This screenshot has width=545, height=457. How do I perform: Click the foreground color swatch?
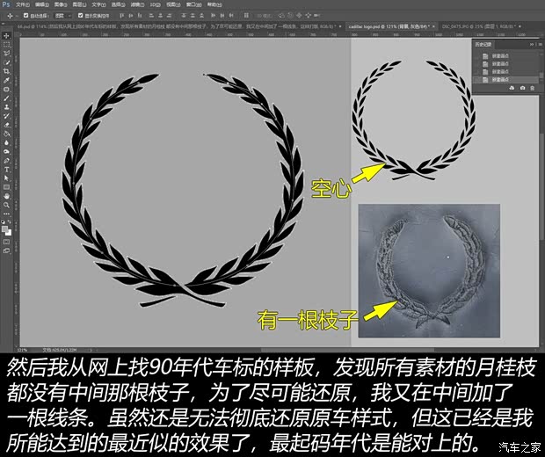(x=4, y=228)
